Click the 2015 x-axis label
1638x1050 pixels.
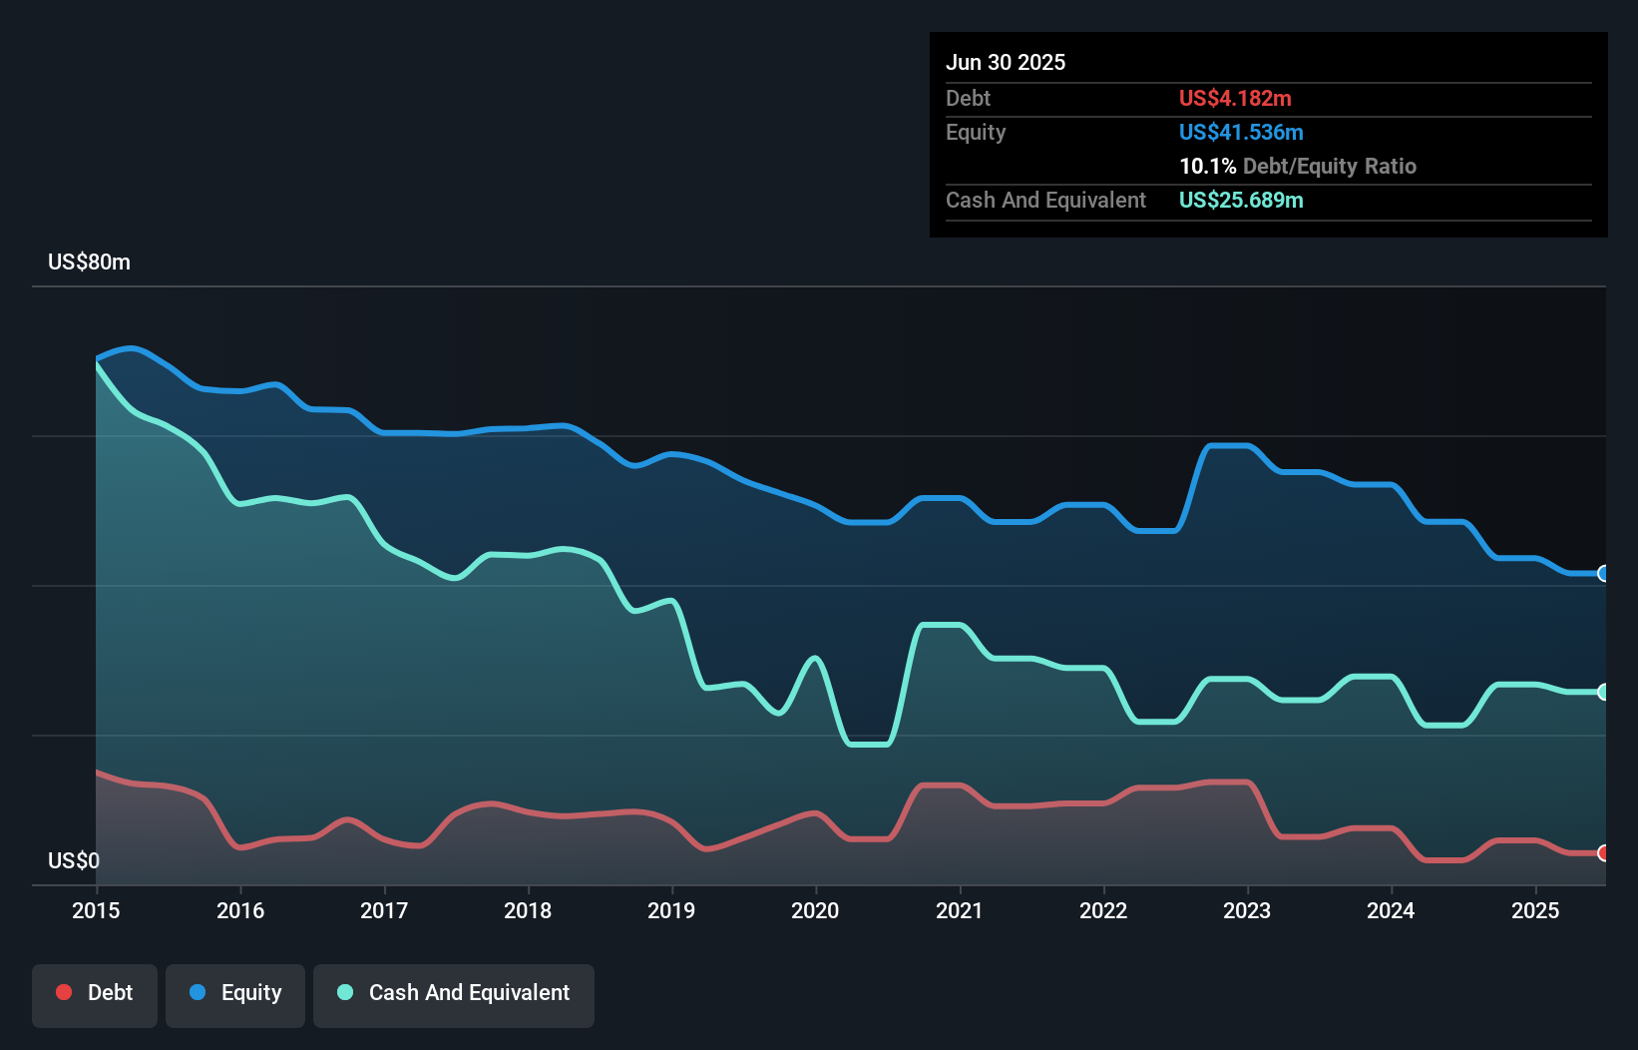click(x=96, y=910)
